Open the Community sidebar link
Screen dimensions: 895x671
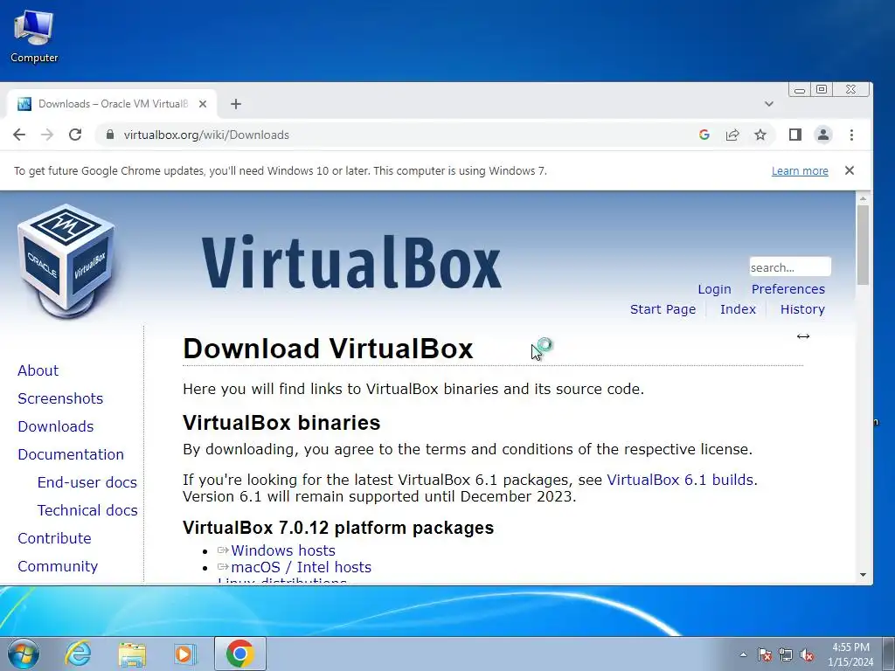point(58,566)
